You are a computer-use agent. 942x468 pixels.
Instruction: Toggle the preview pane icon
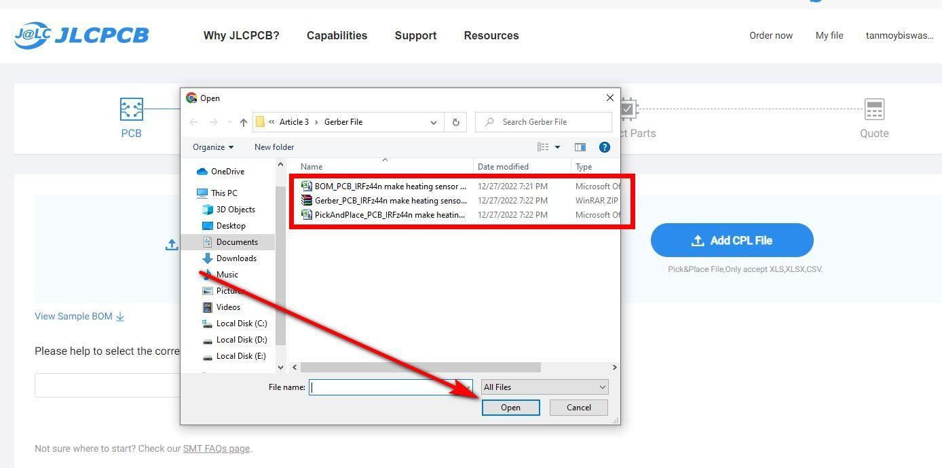[580, 147]
